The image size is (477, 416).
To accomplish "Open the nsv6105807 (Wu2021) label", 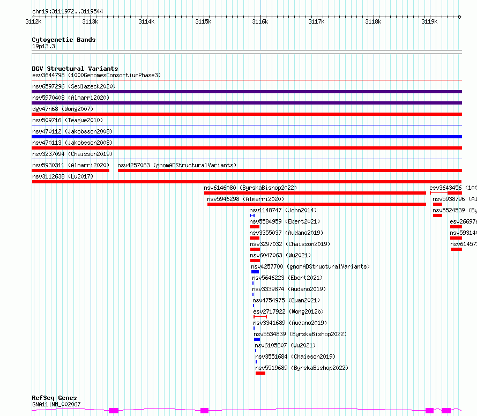I will click(x=285, y=345).
